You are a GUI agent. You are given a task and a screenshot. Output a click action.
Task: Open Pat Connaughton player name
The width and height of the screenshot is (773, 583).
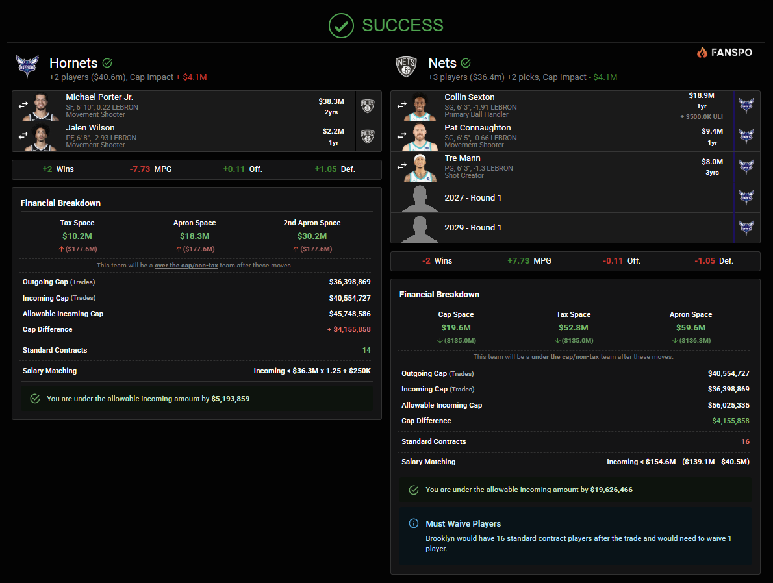pyautogui.click(x=477, y=128)
